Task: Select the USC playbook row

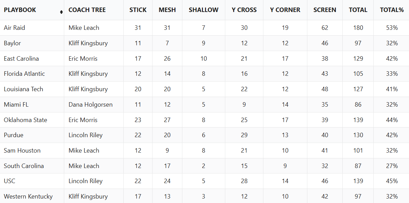Action: click(x=205, y=181)
